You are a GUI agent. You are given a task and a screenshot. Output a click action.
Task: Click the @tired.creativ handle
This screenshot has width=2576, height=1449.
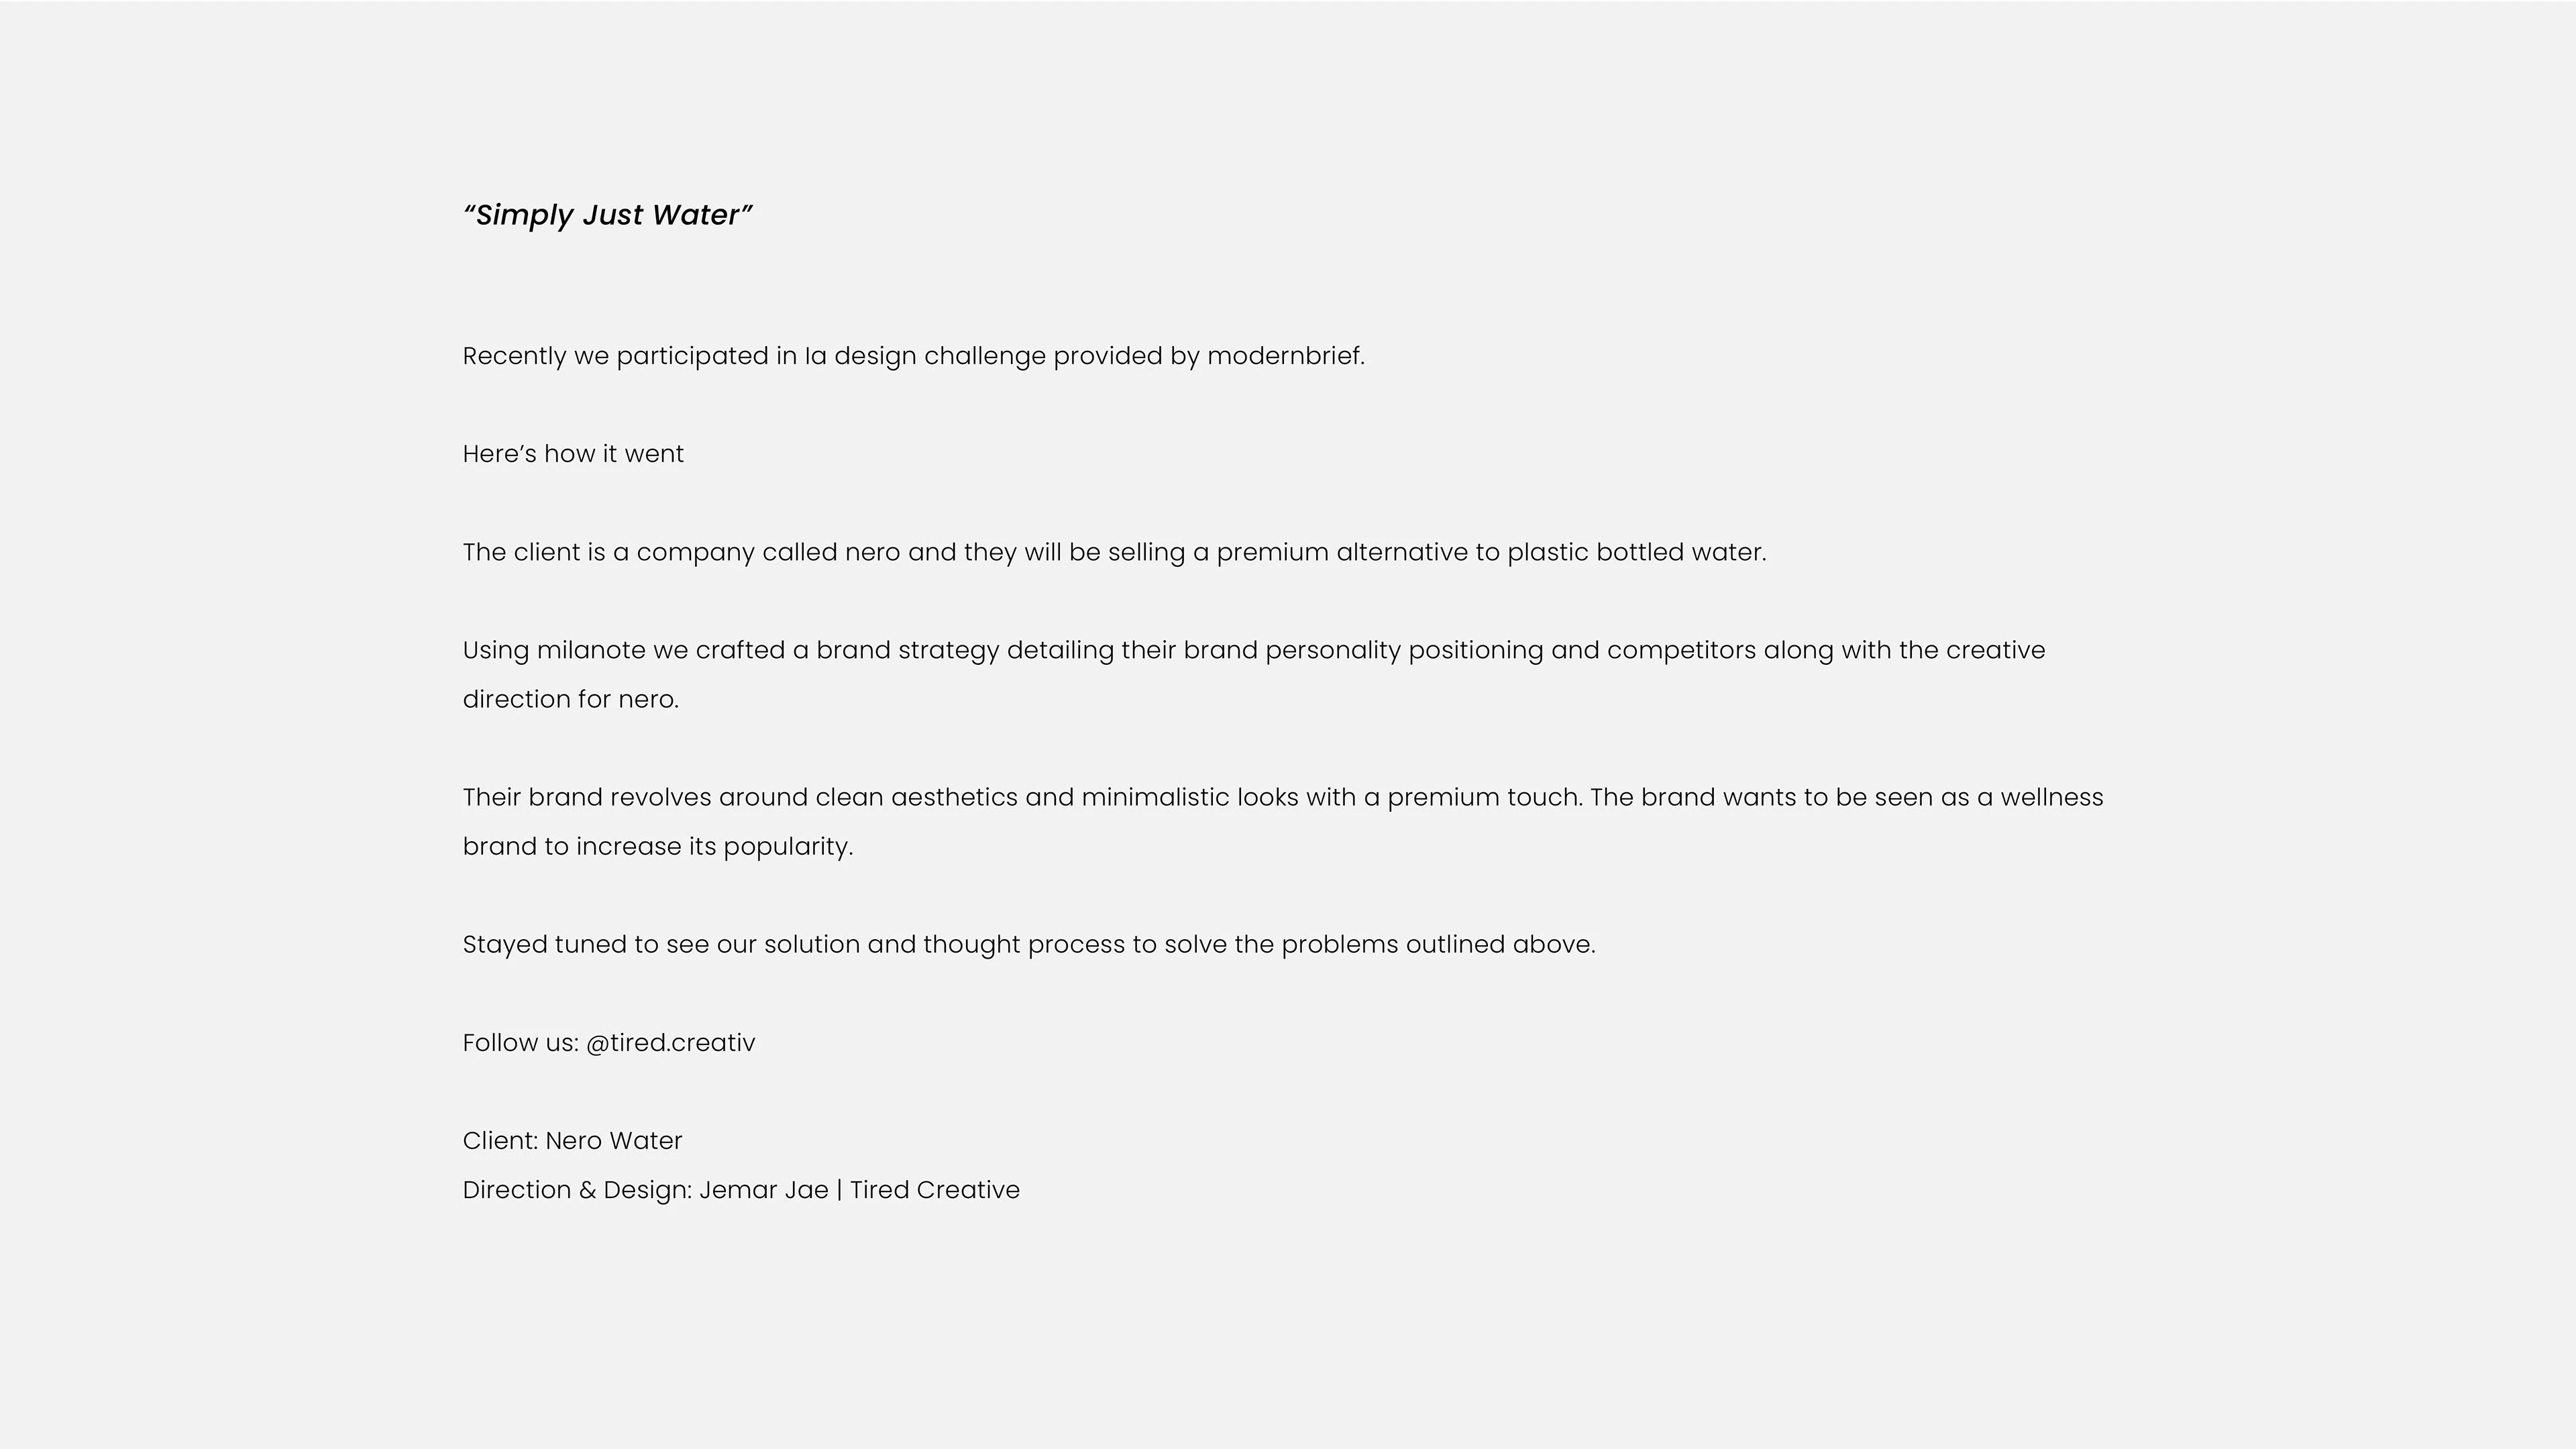(670, 1043)
